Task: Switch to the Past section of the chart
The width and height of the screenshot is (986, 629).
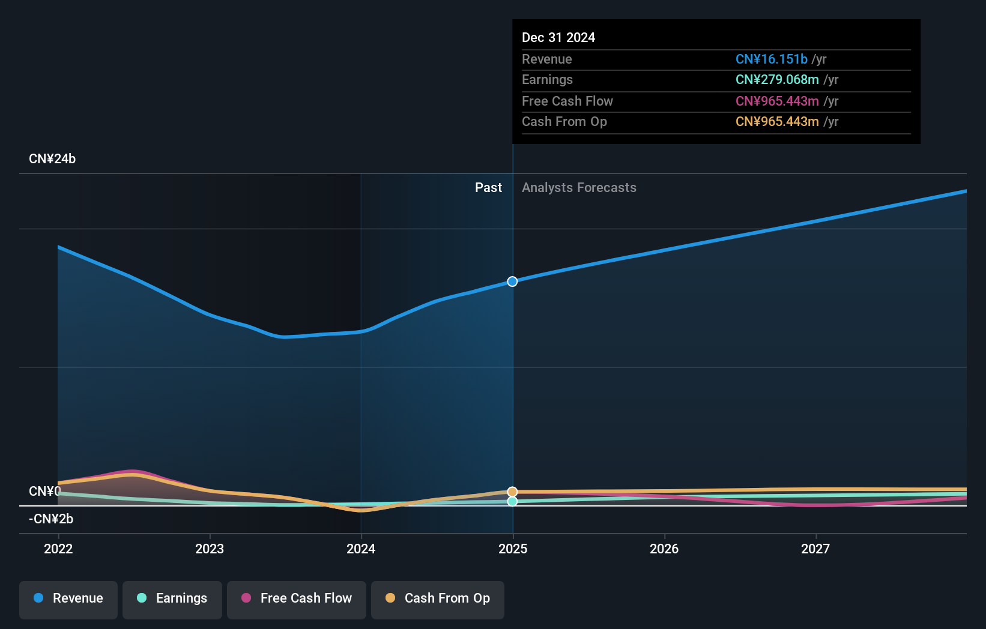Action: click(488, 187)
